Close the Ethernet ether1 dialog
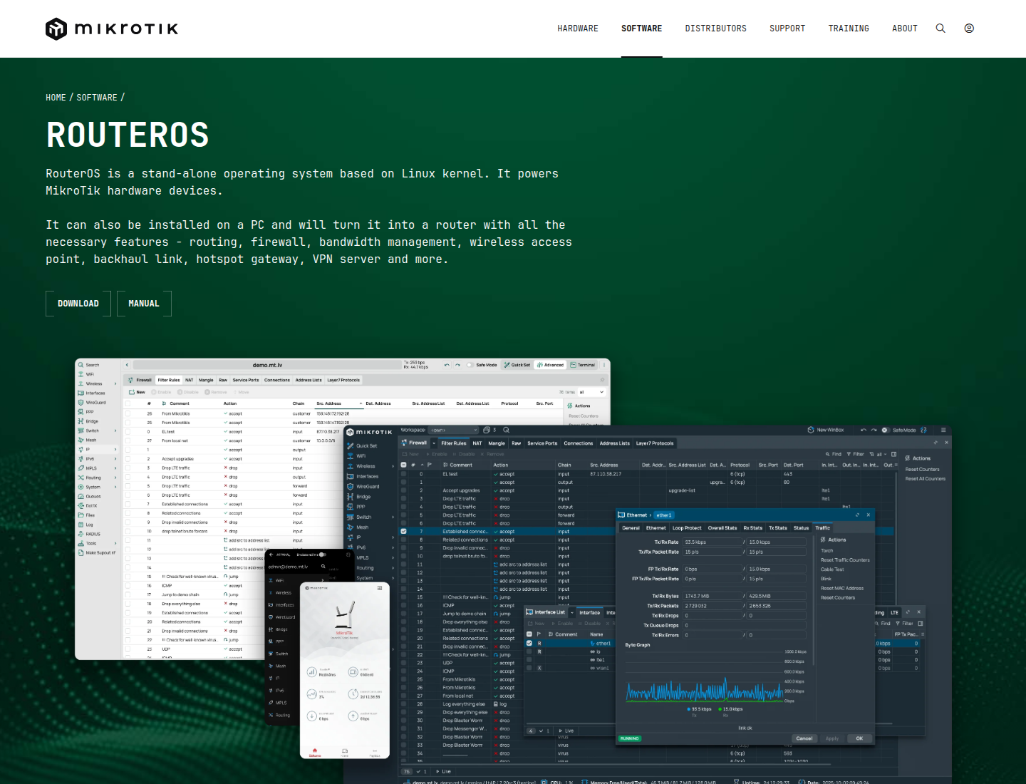1026x784 pixels. pyautogui.click(x=868, y=515)
